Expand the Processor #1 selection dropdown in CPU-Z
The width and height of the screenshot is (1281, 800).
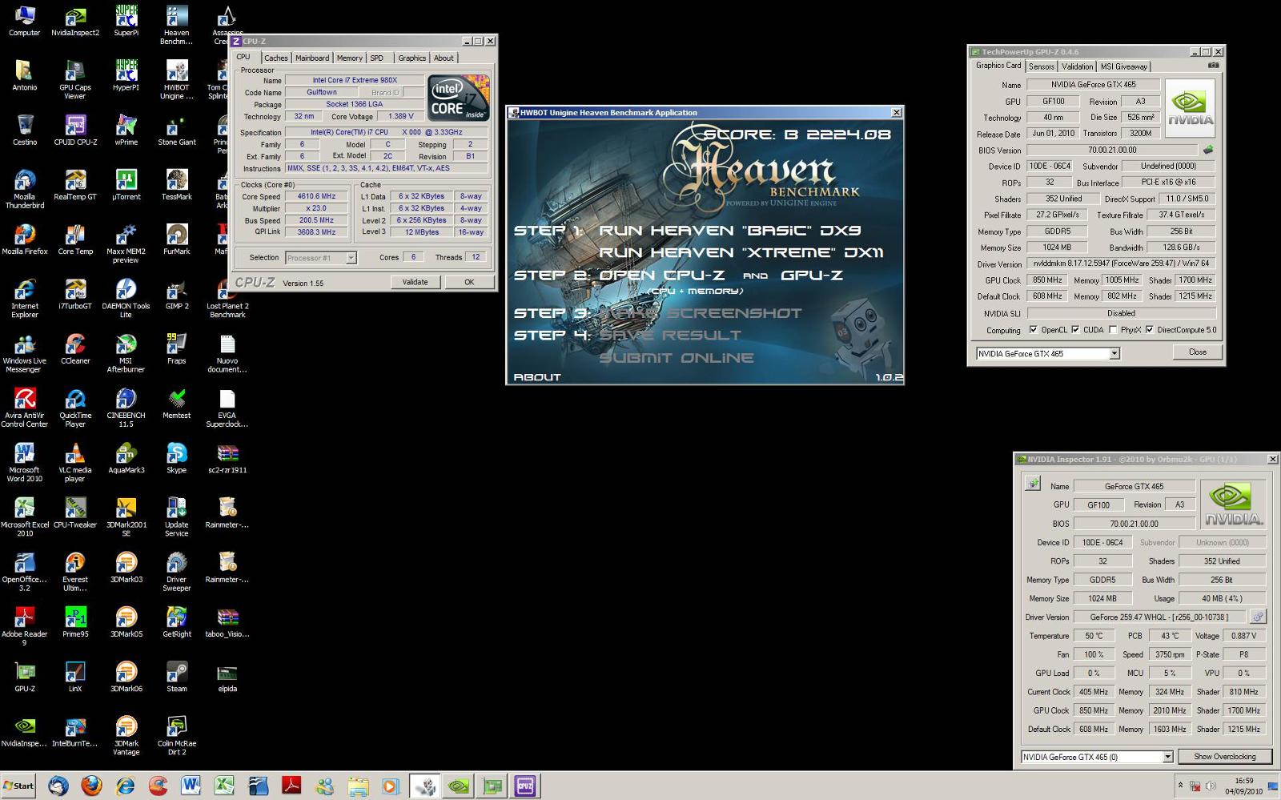pos(351,258)
